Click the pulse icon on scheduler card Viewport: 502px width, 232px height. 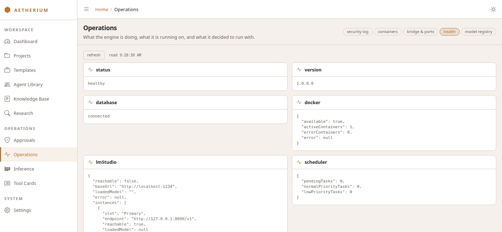[299, 162]
